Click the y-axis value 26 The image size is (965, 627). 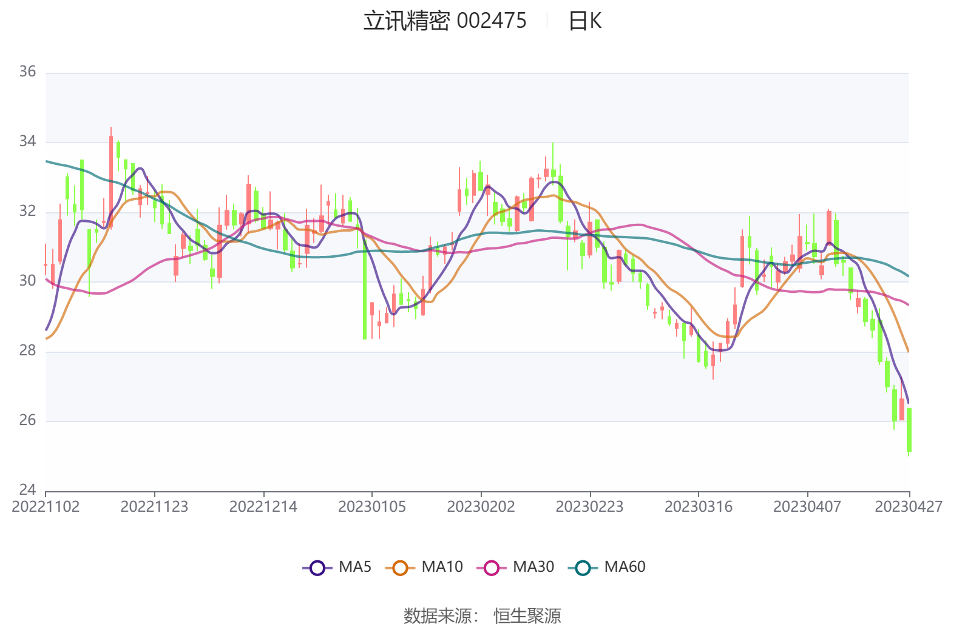27,420
